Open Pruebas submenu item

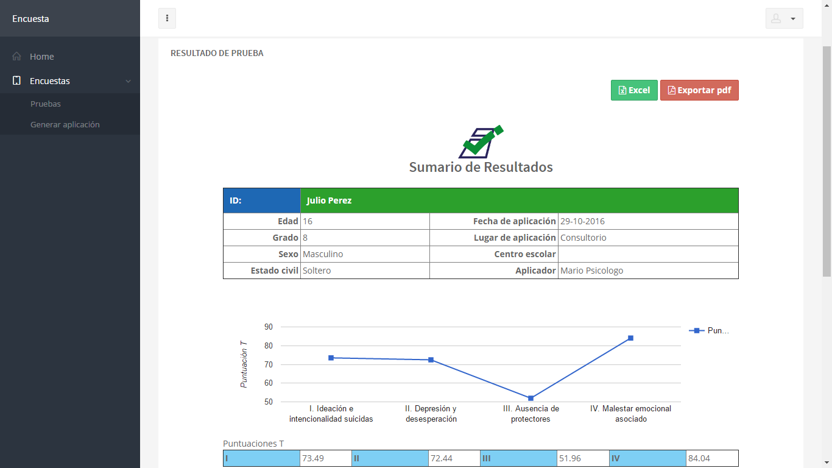coord(46,104)
